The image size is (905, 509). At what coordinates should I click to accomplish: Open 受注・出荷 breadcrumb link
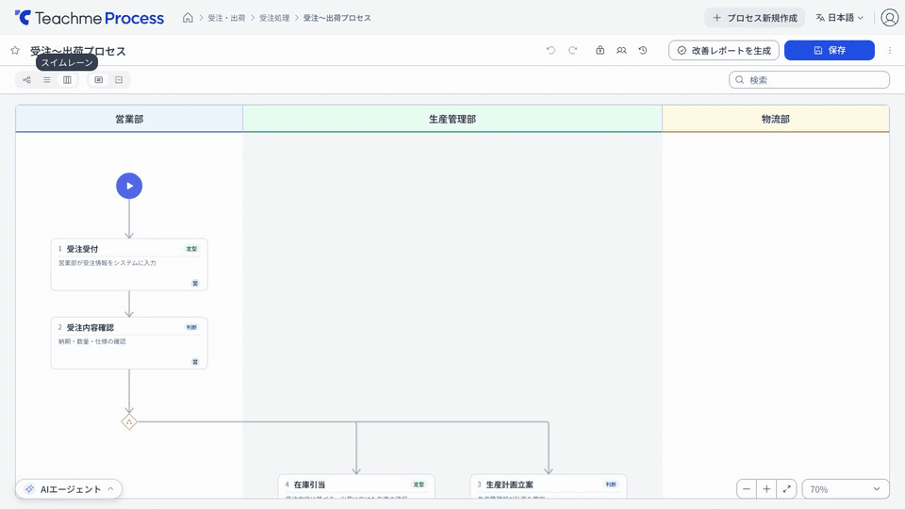226,18
